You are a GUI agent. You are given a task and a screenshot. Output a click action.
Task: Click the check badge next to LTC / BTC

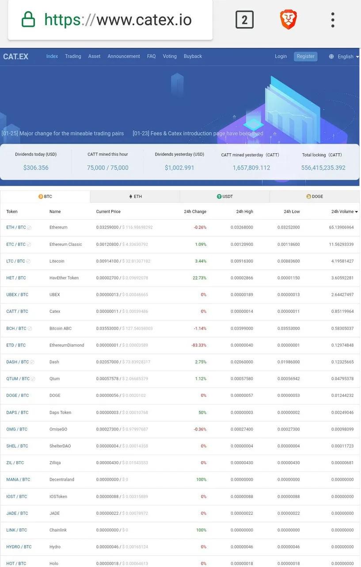[x=28, y=261]
